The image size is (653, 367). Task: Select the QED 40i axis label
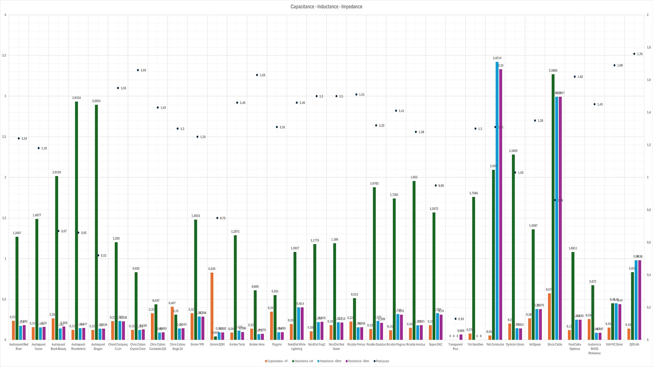634,345
